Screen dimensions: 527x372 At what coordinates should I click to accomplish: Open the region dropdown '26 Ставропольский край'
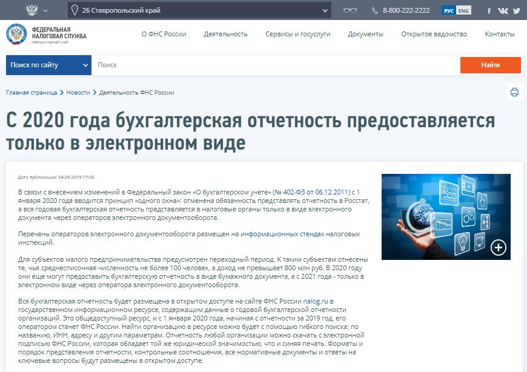pyautogui.click(x=200, y=10)
